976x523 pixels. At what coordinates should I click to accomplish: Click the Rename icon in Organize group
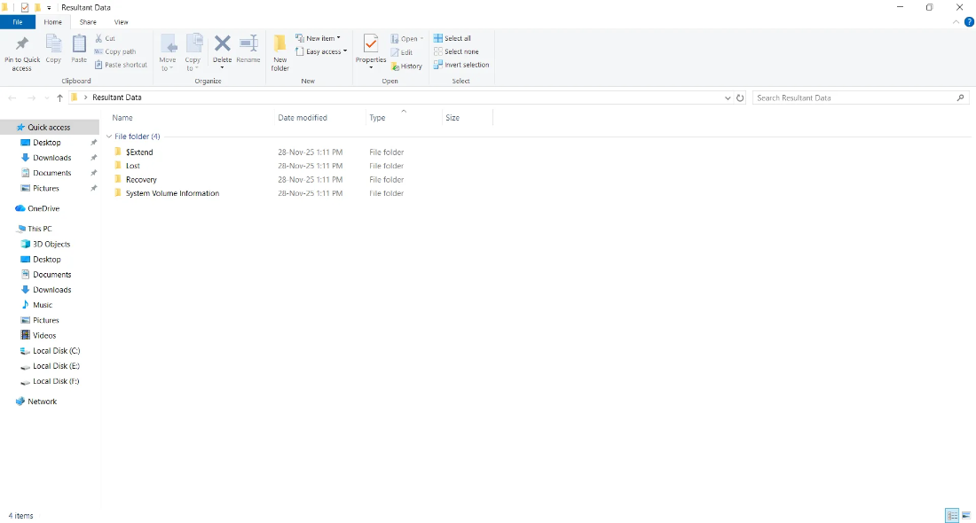pyautogui.click(x=248, y=44)
